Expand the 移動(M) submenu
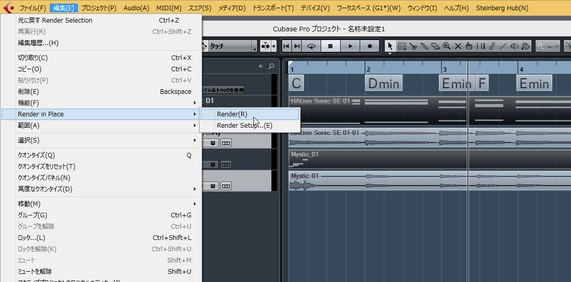 click(x=102, y=204)
